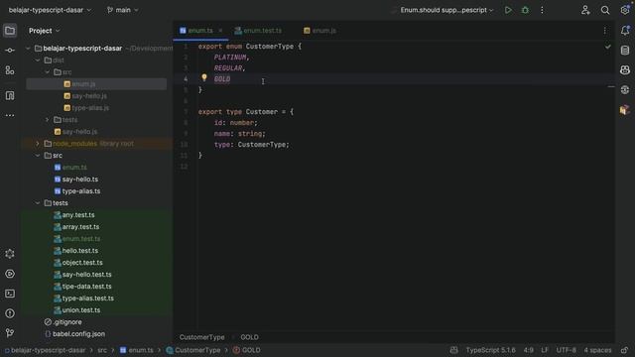
Task: Show more tool windows ellipsis
Action: 10,115
